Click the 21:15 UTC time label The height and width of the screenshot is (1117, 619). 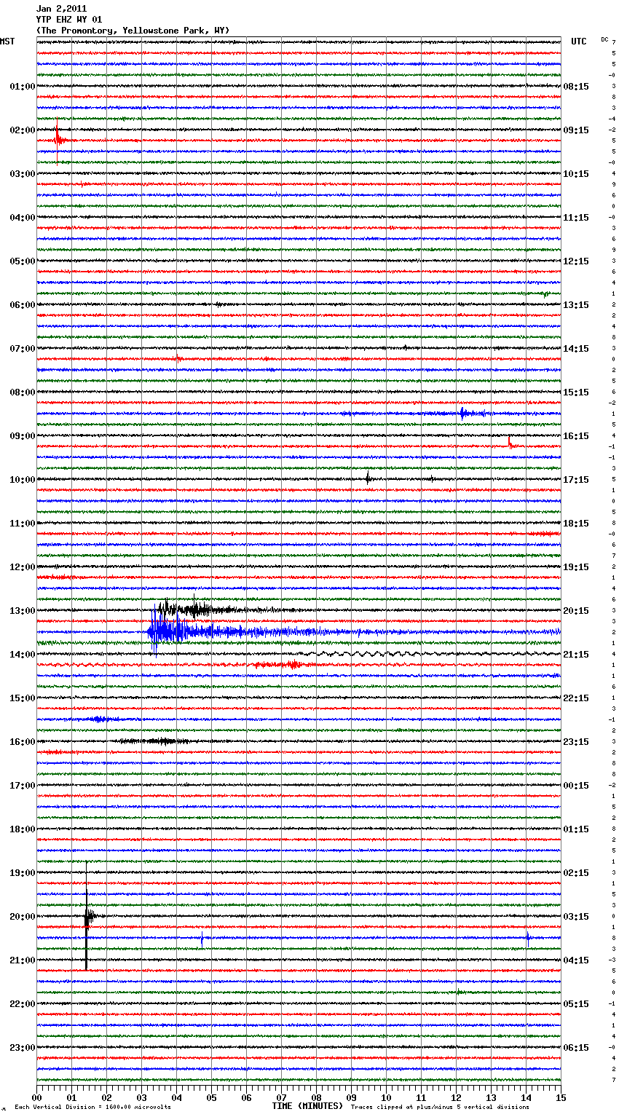point(576,655)
